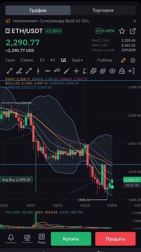The width and height of the screenshot is (141, 252).
Task: Select the horizontal line drawing tool
Action: 47,71
